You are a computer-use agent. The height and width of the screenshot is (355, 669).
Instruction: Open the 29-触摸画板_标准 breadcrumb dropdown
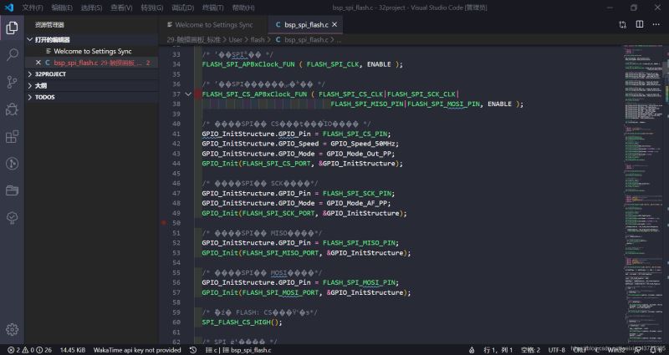(x=194, y=39)
